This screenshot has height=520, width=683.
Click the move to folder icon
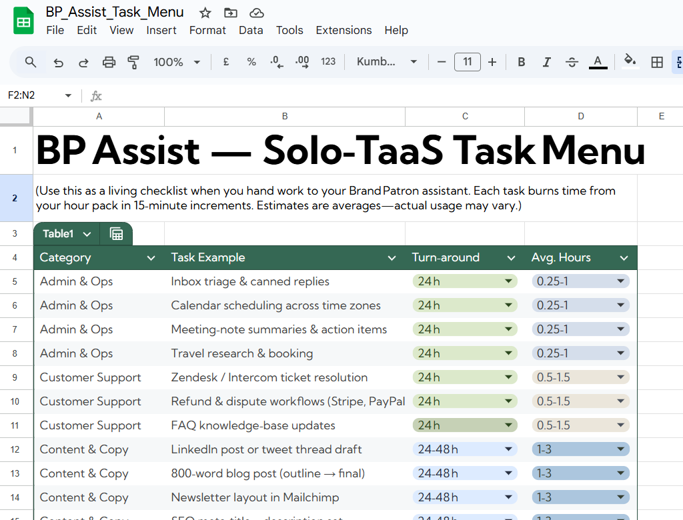click(231, 13)
